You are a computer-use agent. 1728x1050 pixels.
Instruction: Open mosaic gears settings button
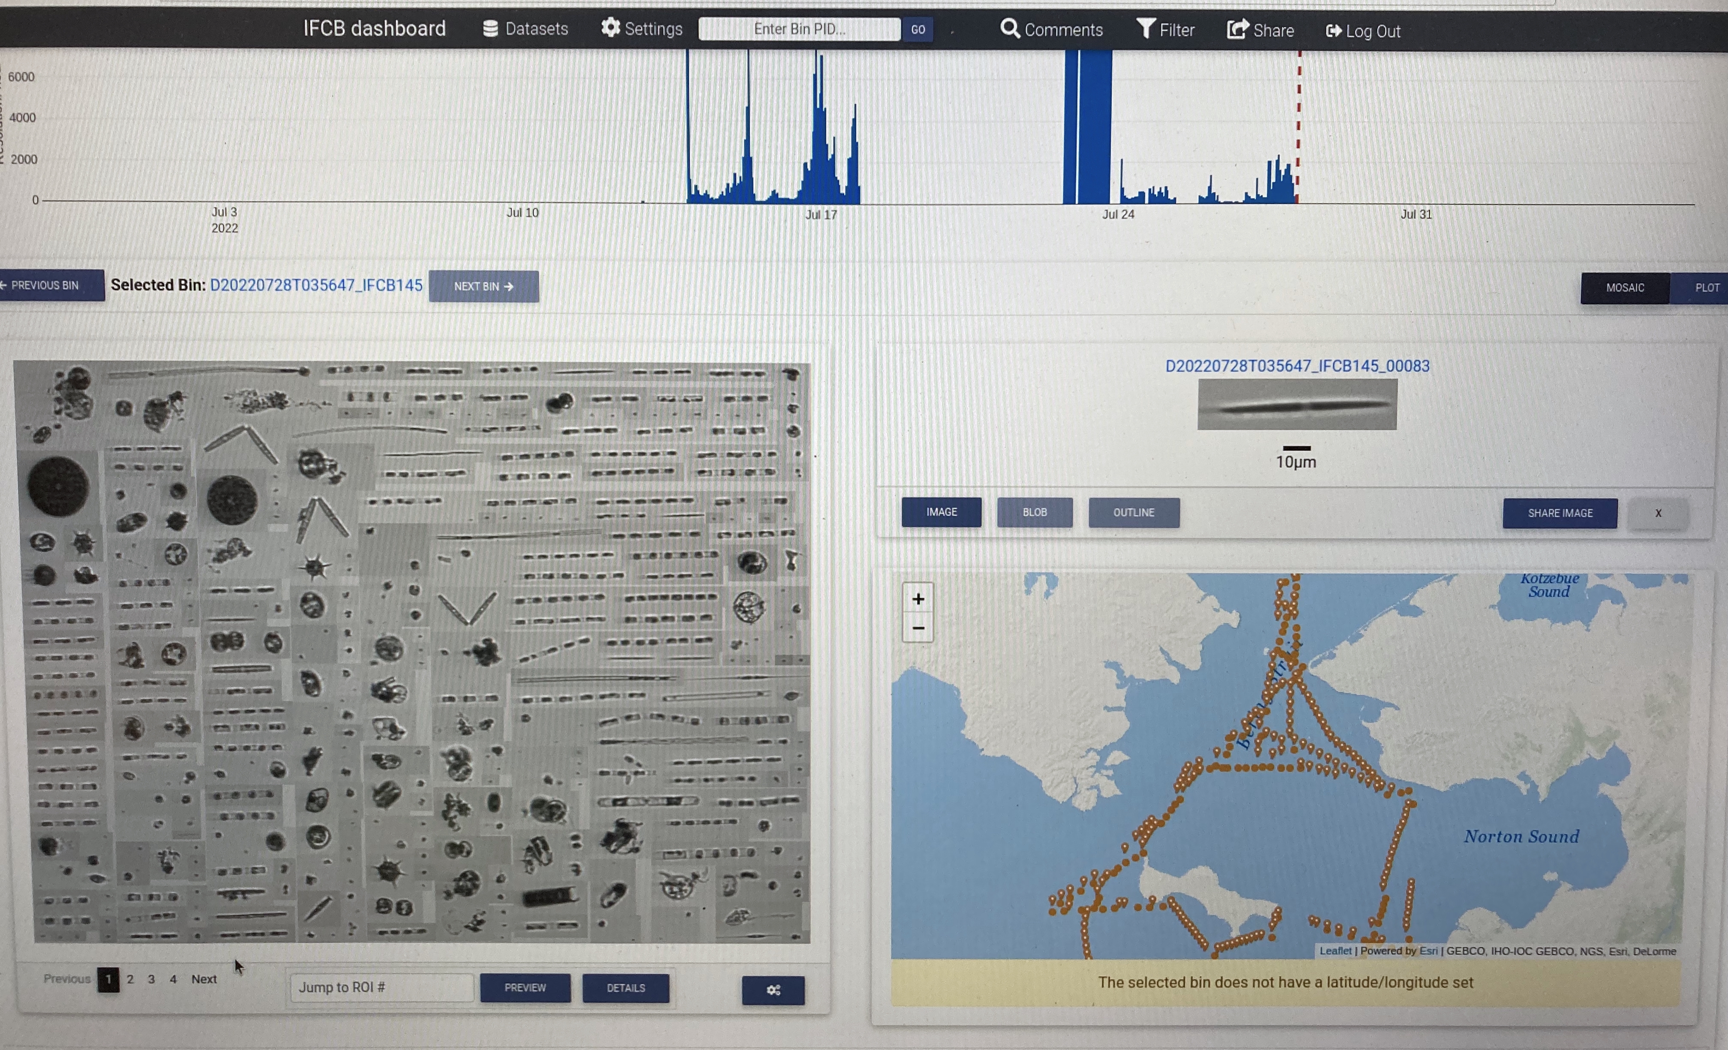tap(773, 990)
